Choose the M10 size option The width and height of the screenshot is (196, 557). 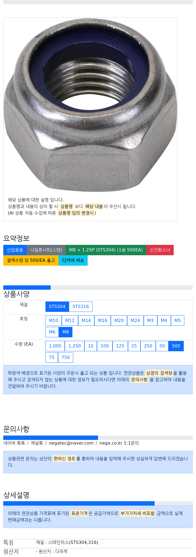point(54,321)
